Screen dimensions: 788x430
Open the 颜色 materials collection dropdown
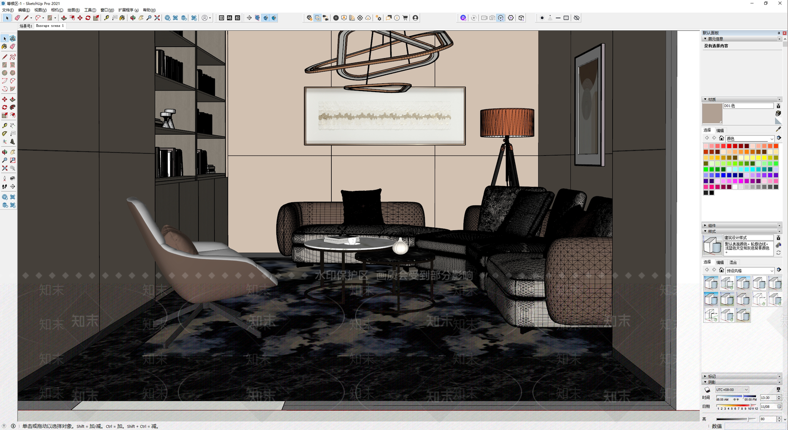tap(750, 138)
